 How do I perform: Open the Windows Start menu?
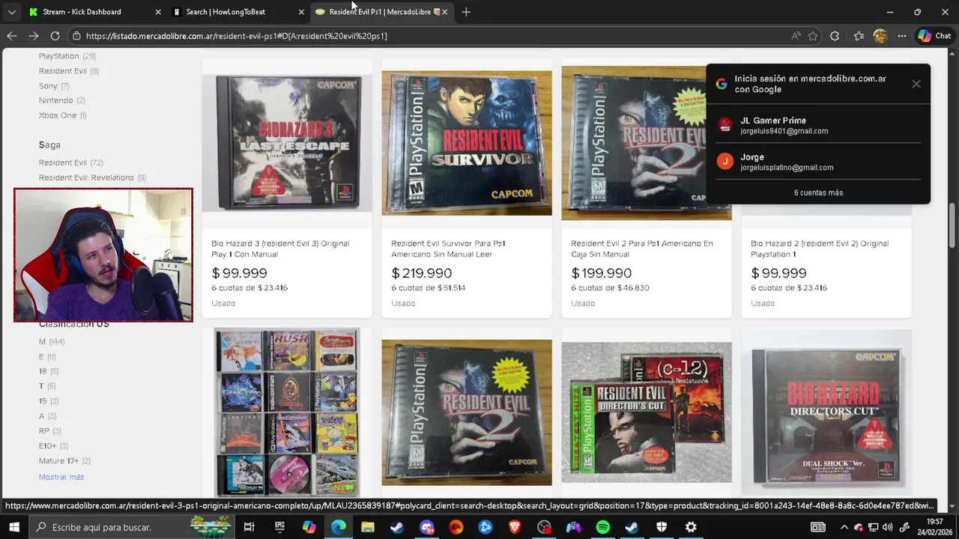(x=14, y=527)
